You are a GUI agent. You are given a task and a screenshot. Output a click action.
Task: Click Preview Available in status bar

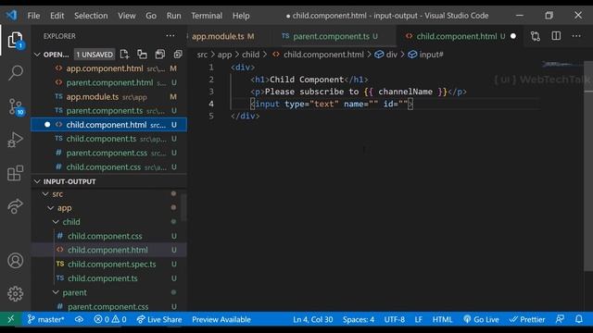(221, 319)
